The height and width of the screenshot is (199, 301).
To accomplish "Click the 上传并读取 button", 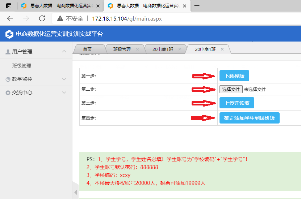I will [x=237, y=103].
